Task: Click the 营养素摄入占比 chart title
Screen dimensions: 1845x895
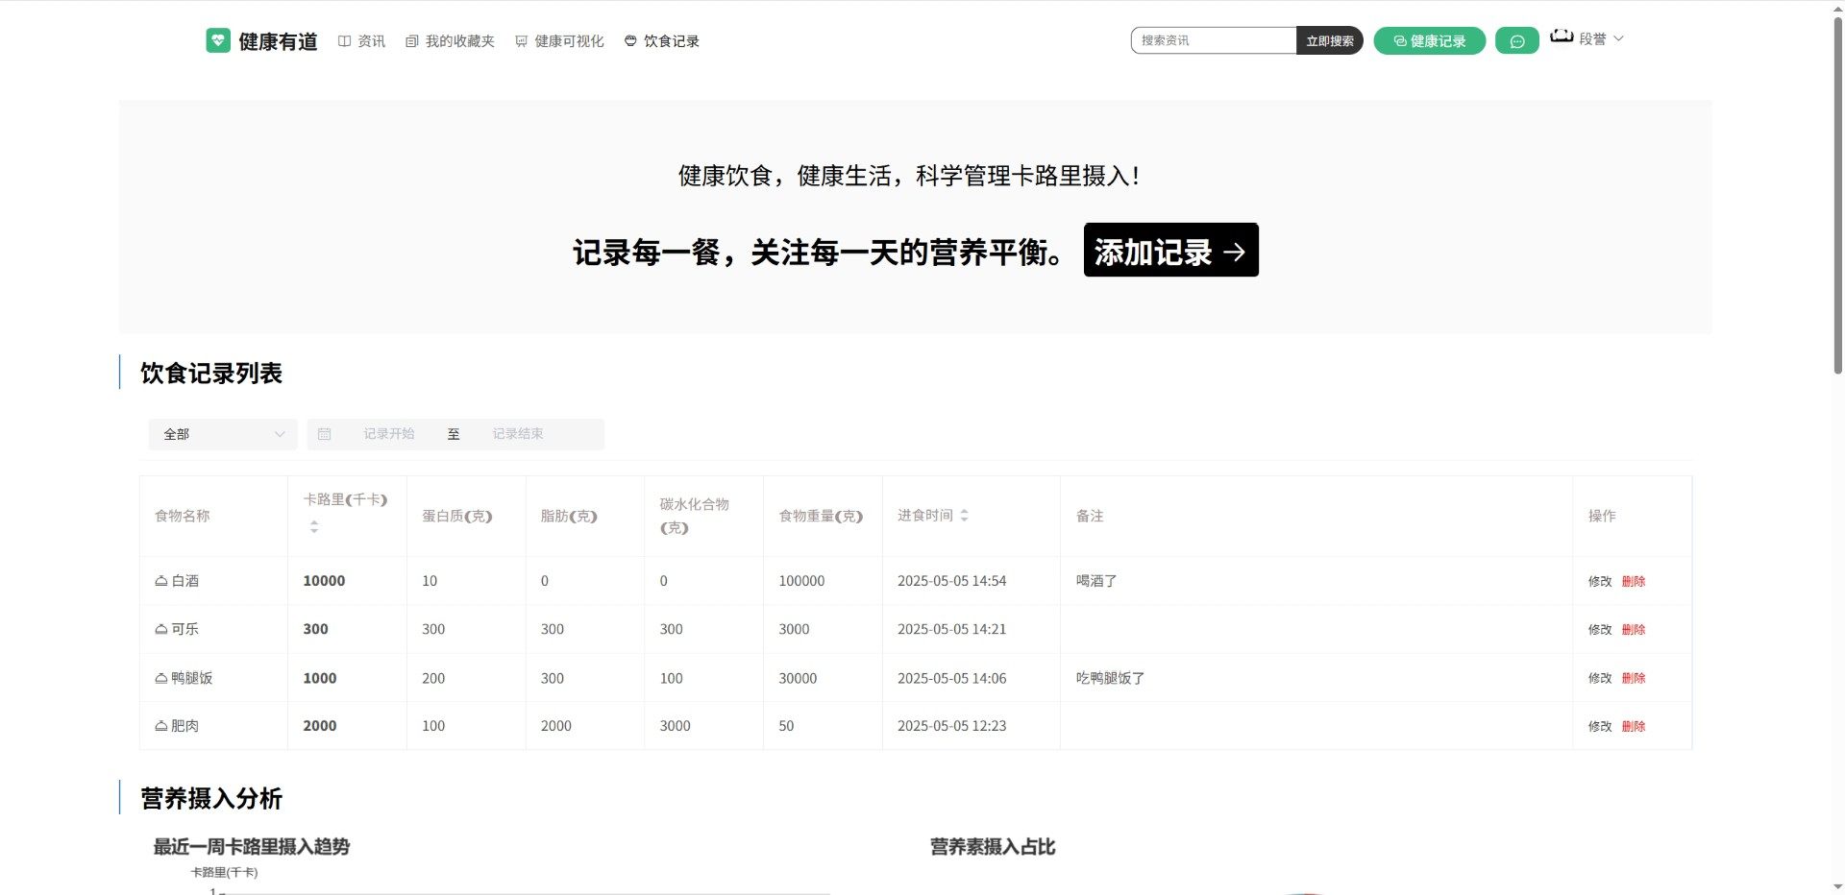Action: [993, 847]
